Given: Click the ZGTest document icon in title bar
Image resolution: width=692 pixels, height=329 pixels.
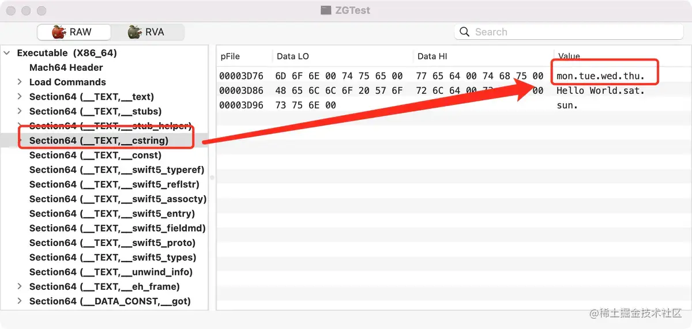Looking at the screenshot, I should pos(326,10).
